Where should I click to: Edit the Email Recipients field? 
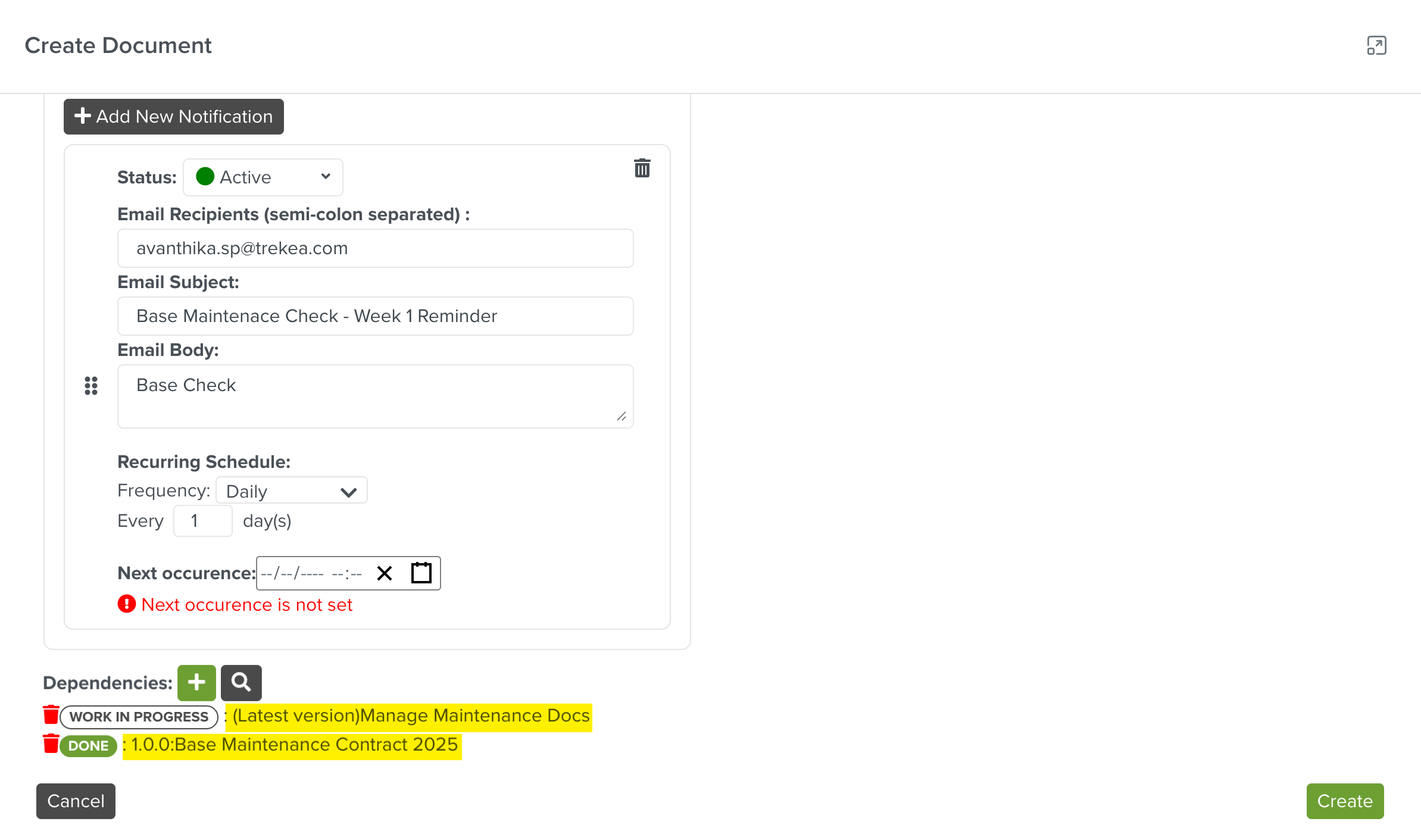(376, 248)
